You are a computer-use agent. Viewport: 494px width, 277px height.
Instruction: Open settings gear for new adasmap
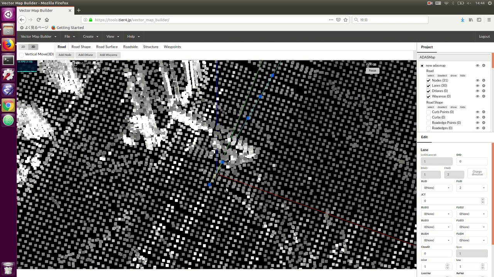[x=484, y=65]
